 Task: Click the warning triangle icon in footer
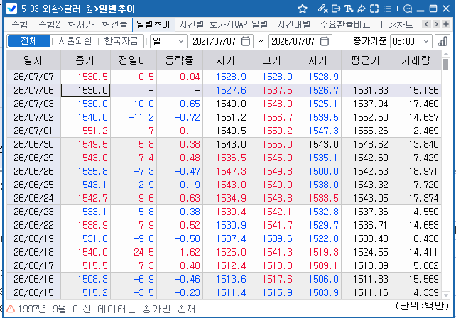pyautogui.click(x=11, y=309)
